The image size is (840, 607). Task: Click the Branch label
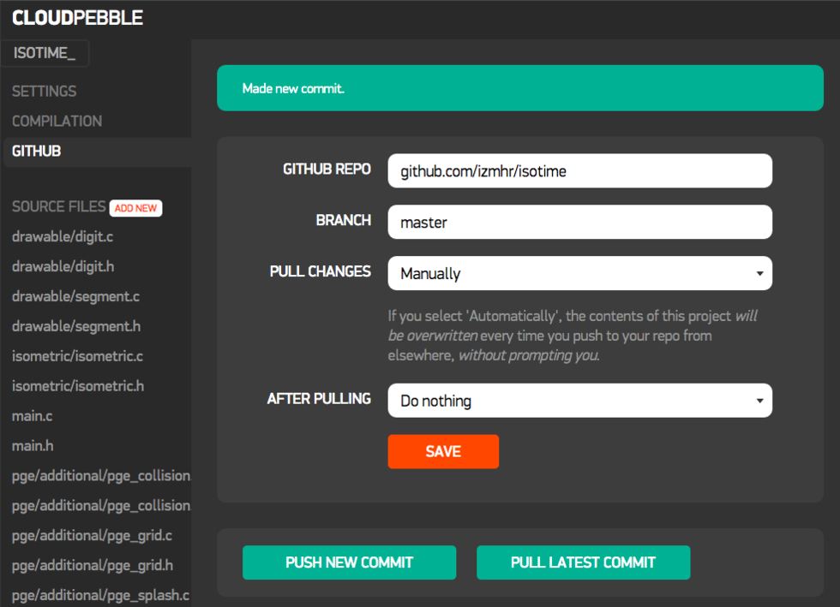coord(344,220)
